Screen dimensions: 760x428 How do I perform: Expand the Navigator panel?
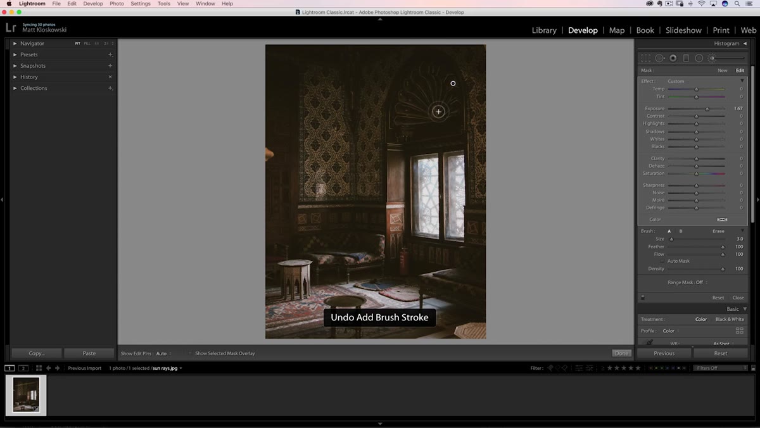click(x=15, y=44)
